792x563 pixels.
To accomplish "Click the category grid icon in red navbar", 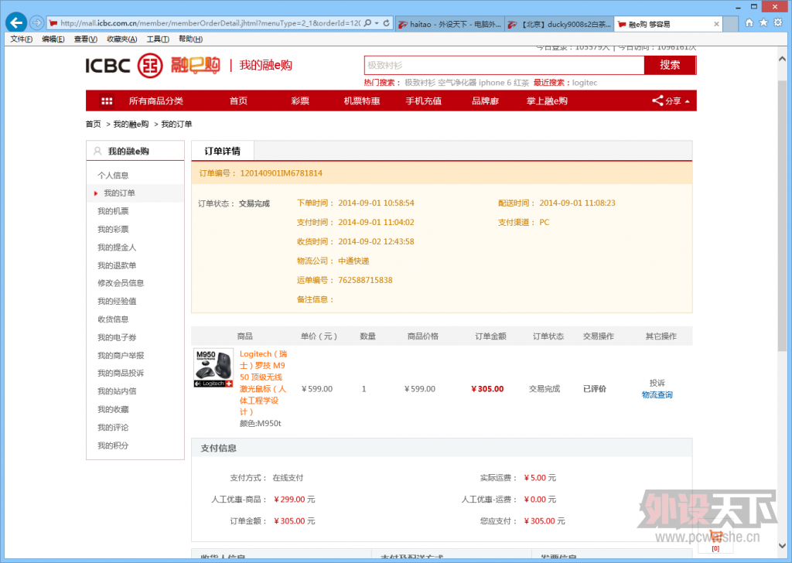I will tap(107, 101).
